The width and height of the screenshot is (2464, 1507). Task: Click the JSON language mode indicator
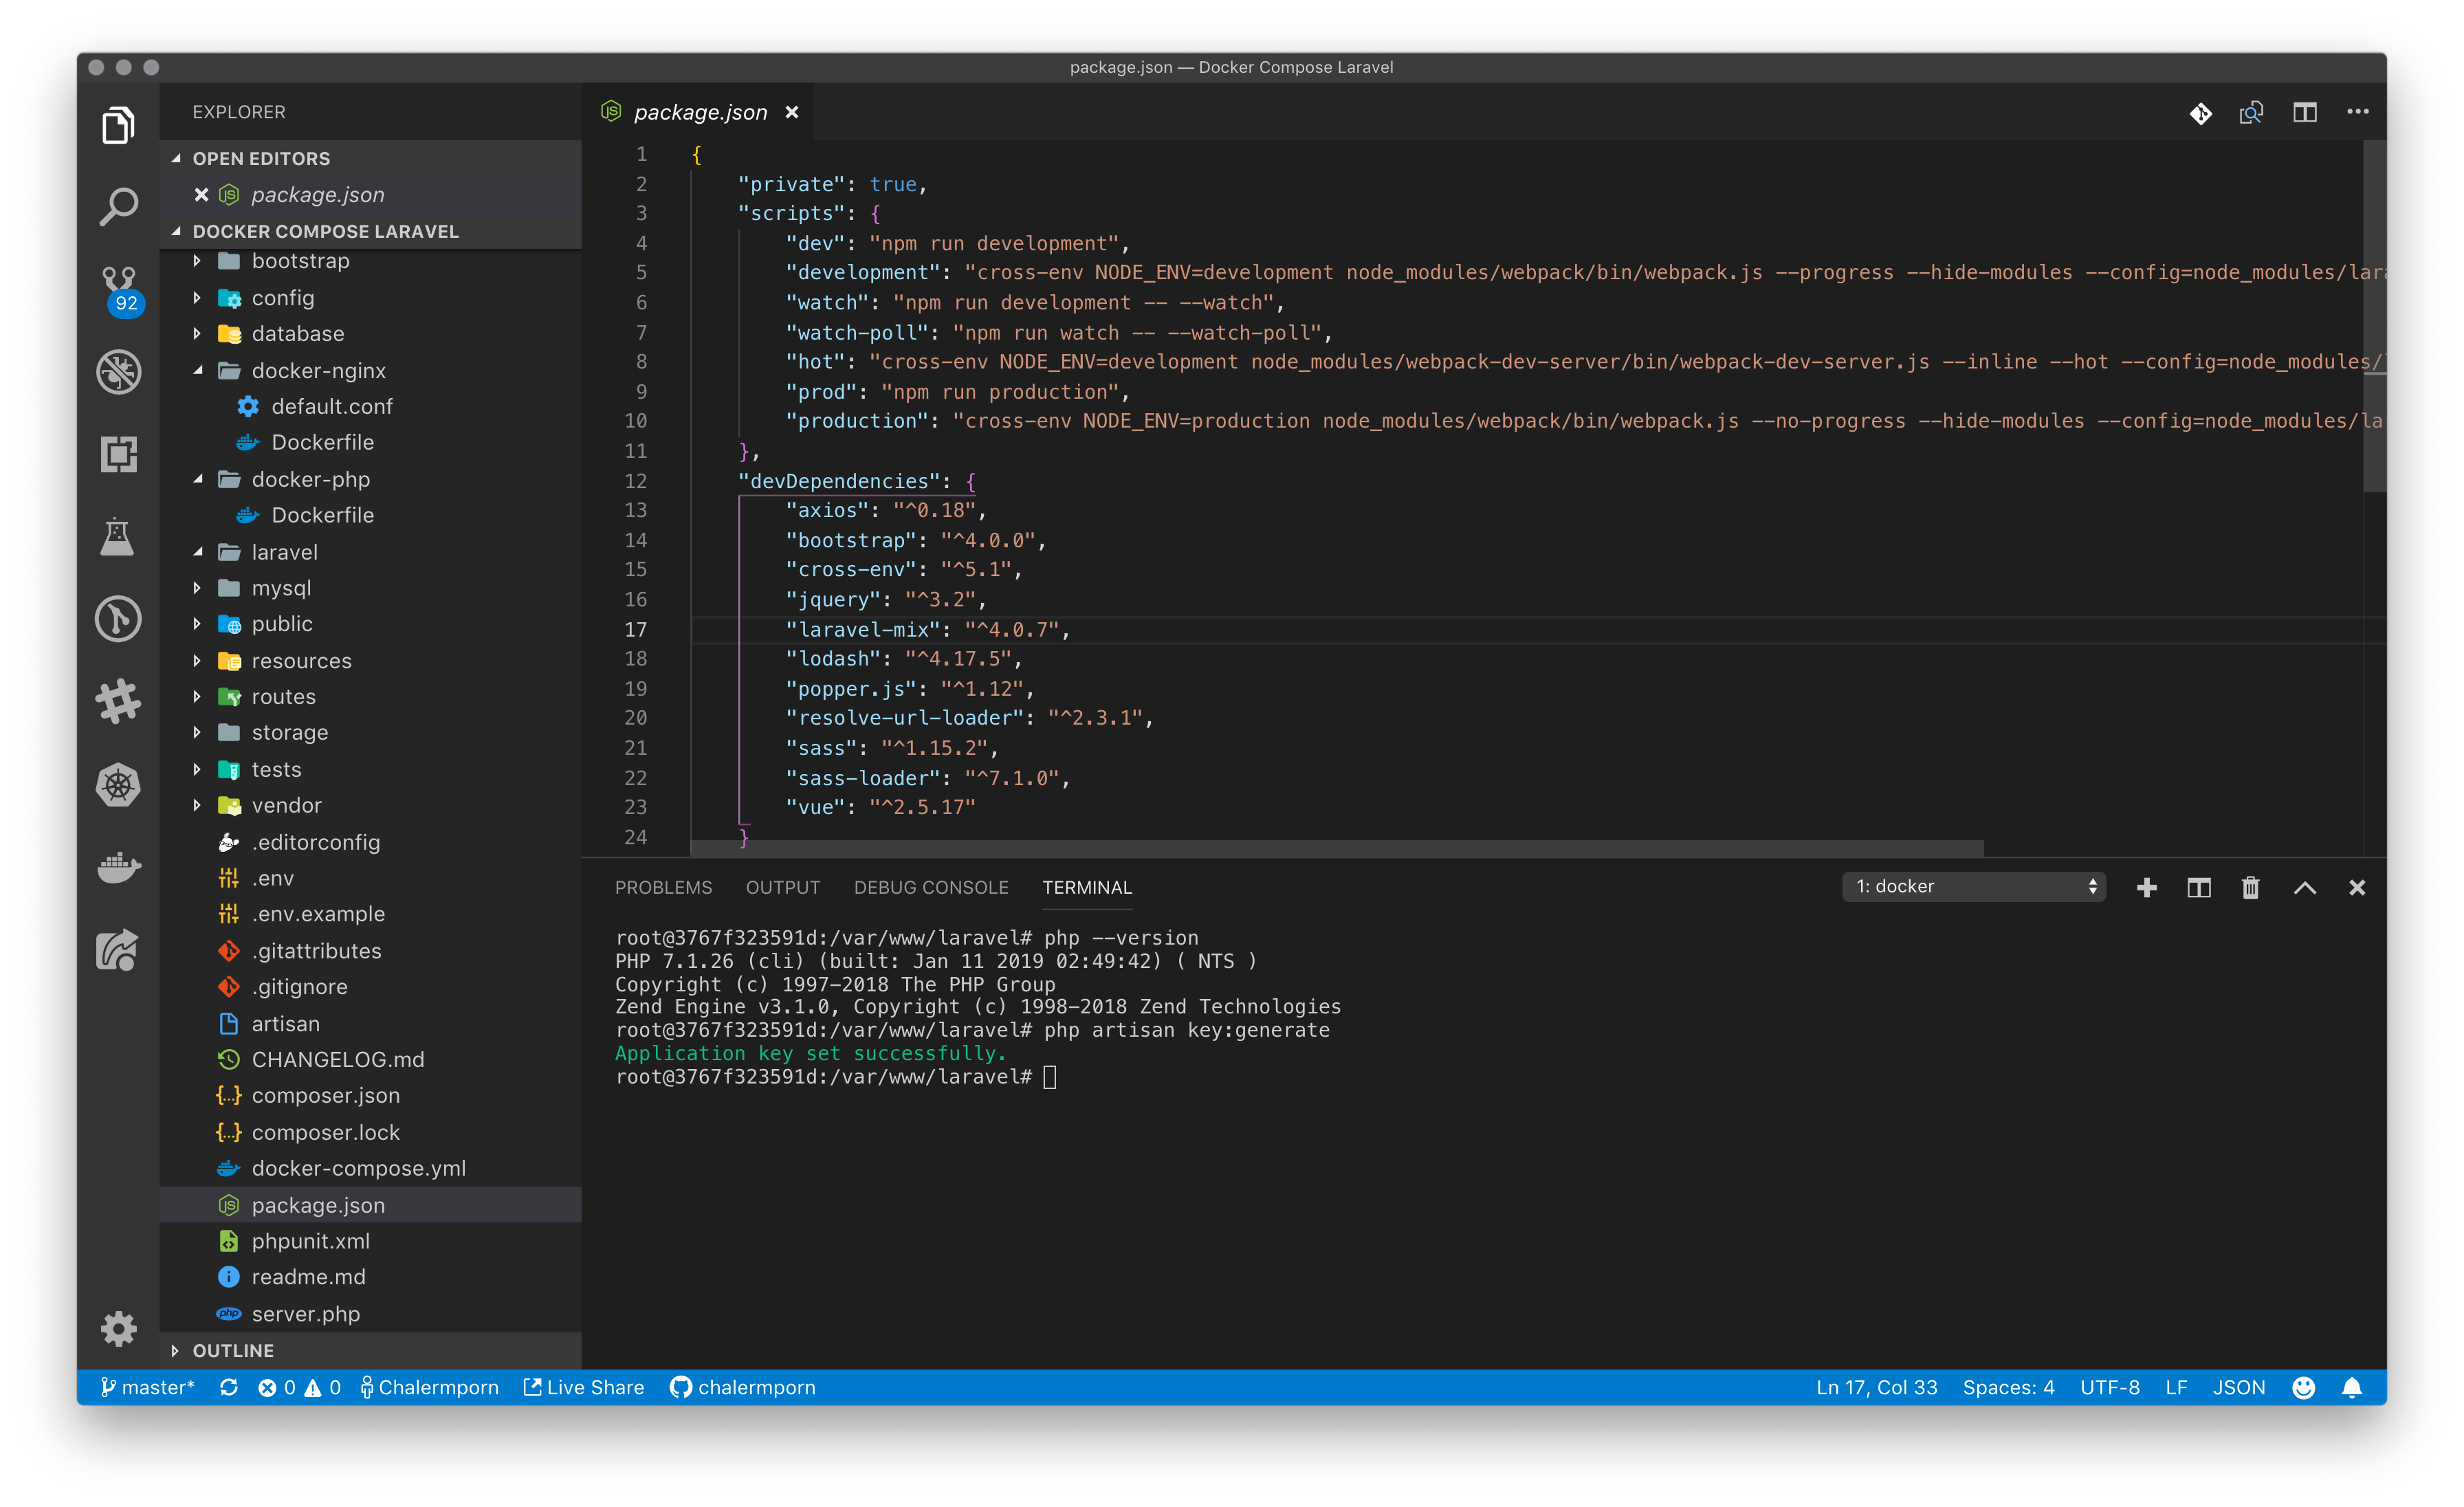coord(2238,1388)
